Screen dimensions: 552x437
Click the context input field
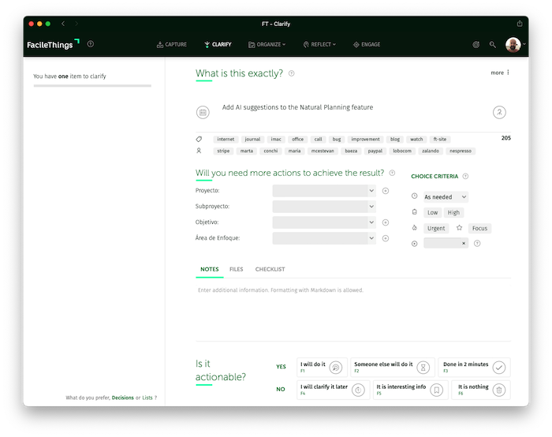pyautogui.click(x=442, y=243)
